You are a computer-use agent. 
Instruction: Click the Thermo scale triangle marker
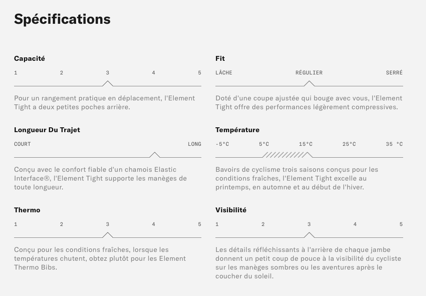[108, 235]
